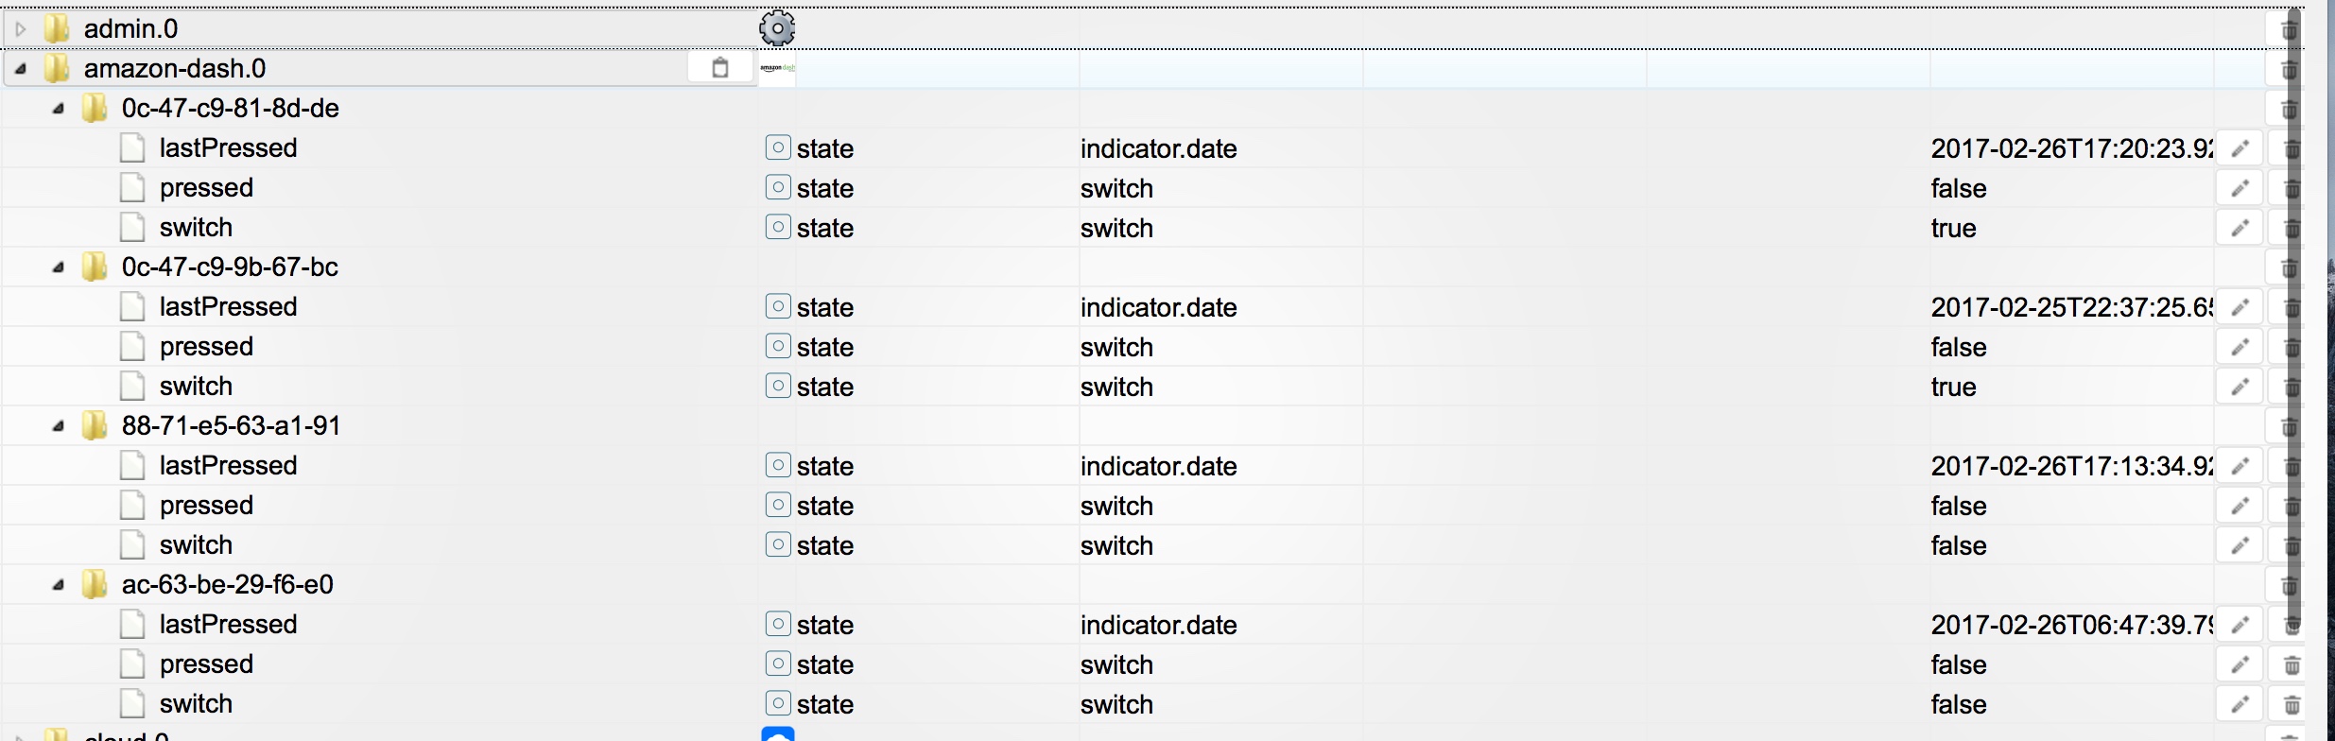Image resolution: width=2335 pixels, height=741 pixels.
Task: Click timestamp 2017-02-26T17:13:34 value cell
Action: [x=2071, y=466]
